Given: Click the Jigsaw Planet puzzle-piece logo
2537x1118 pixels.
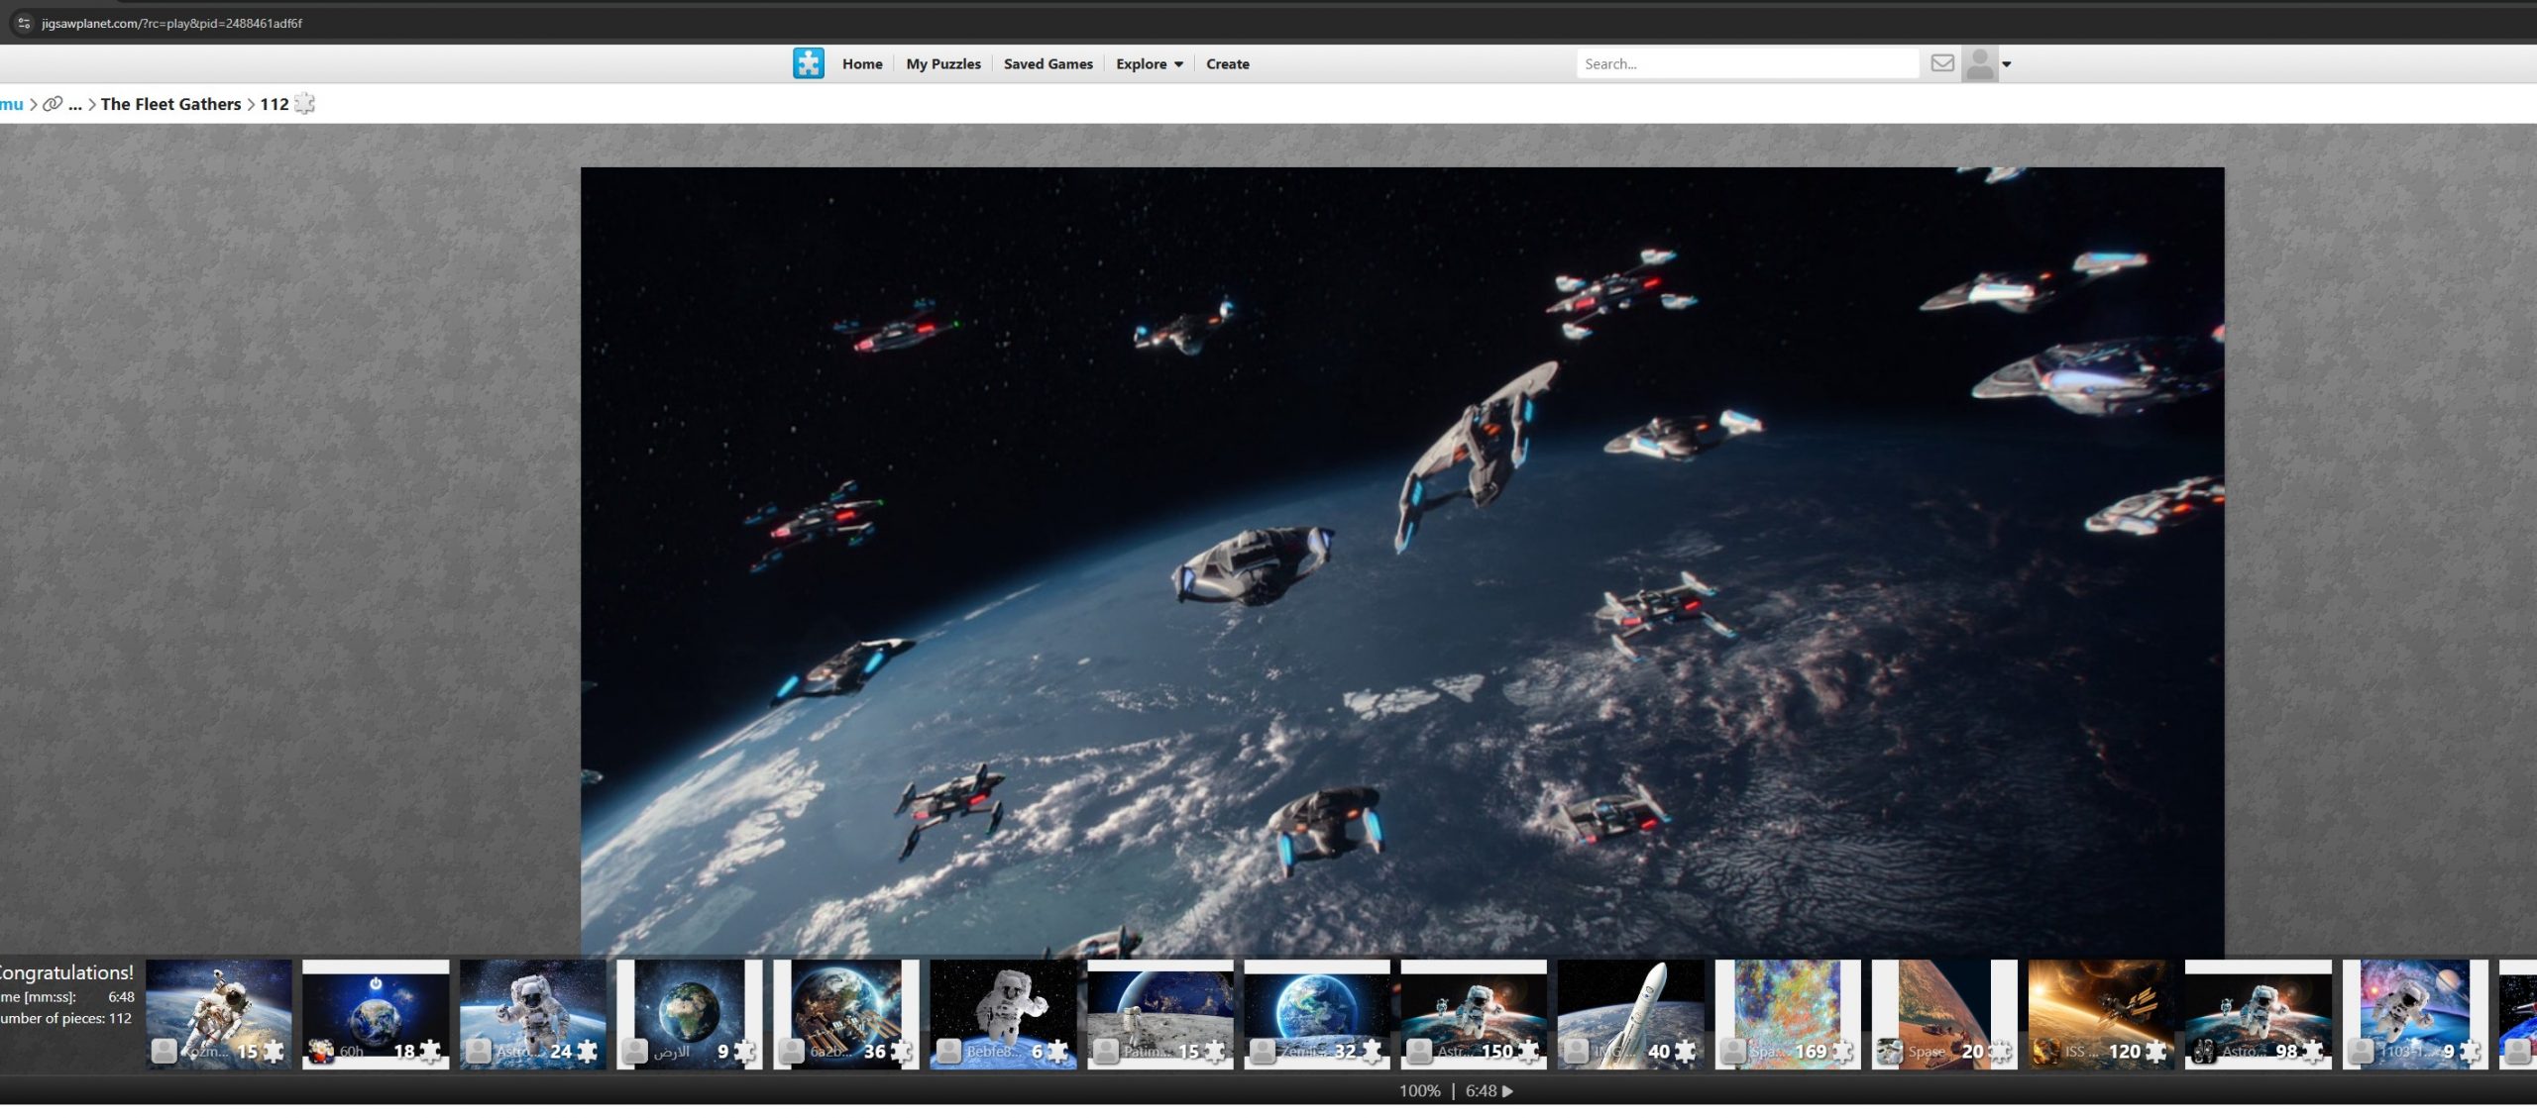Looking at the screenshot, I should point(808,63).
